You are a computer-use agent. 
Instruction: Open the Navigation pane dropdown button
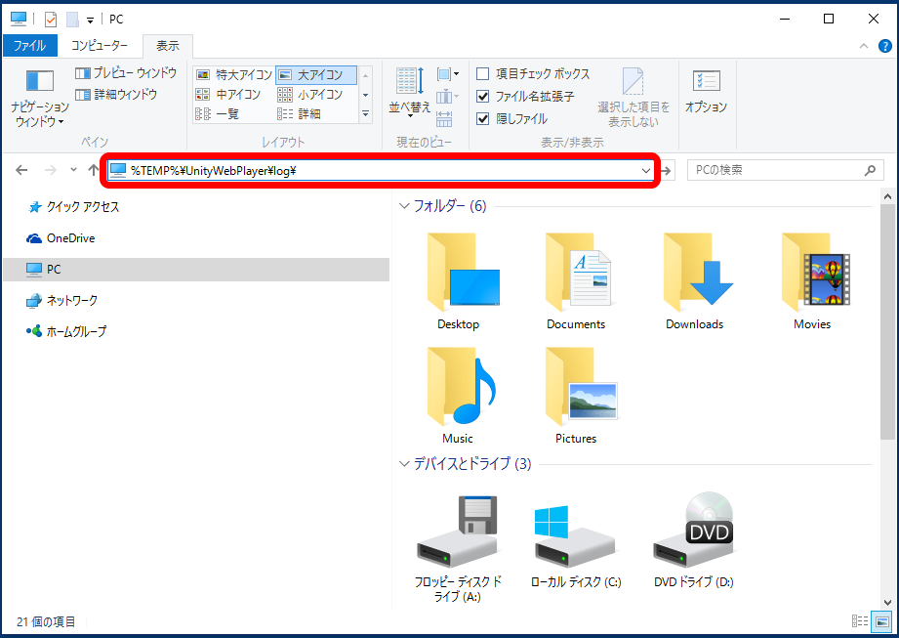click(x=40, y=98)
